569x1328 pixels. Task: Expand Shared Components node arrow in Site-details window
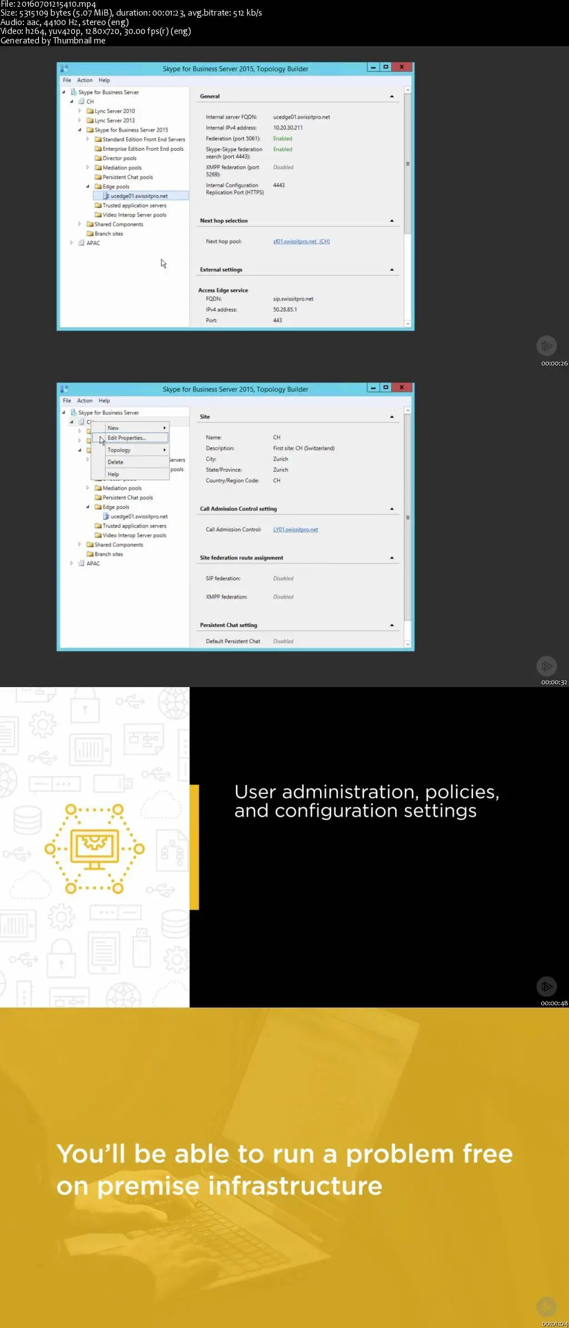coord(79,545)
